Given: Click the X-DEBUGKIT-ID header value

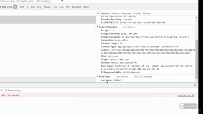Looking at the screenshot, I should point(142,22).
